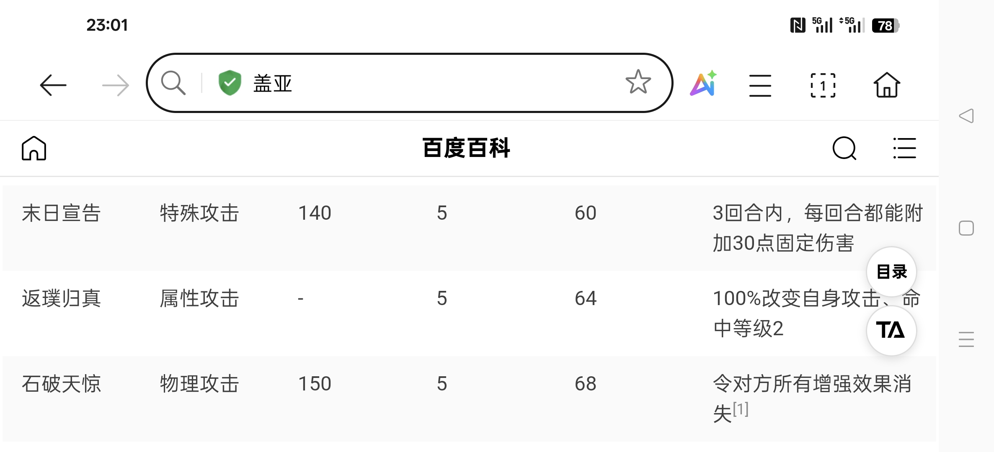Open the 目录 floating button
The height and width of the screenshot is (452, 994).
(891, 272)
